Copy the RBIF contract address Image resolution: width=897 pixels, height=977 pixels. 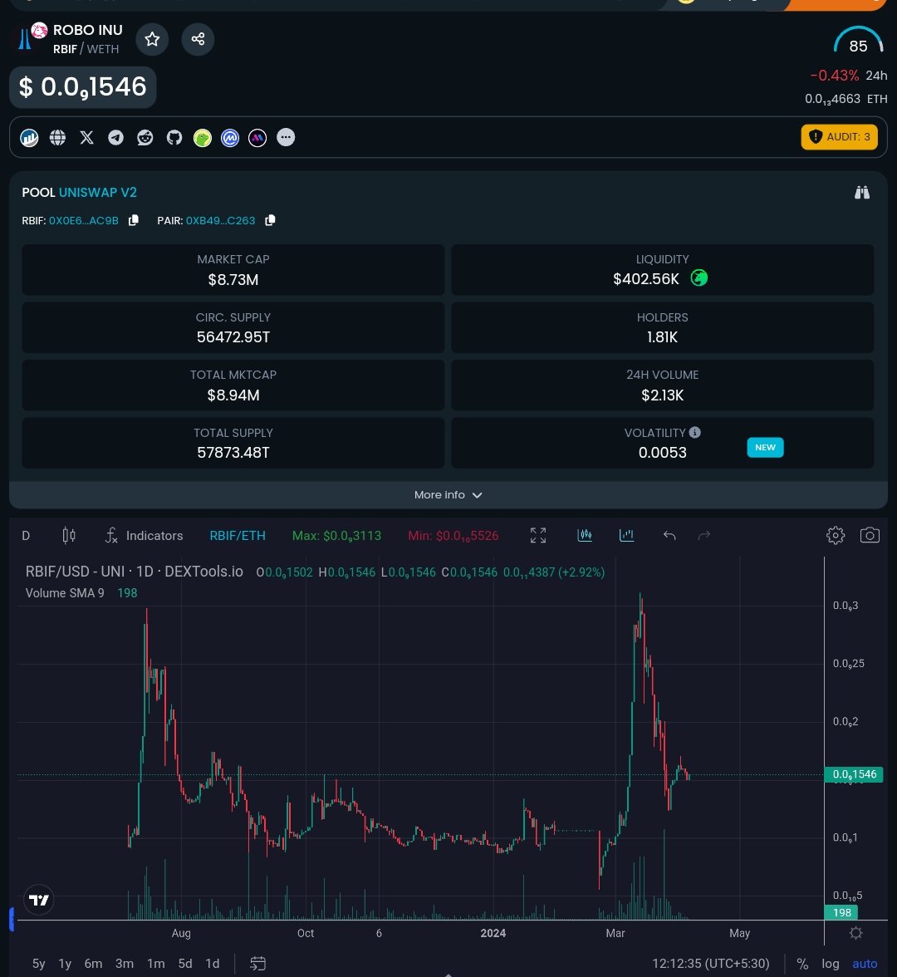(133, 220)
